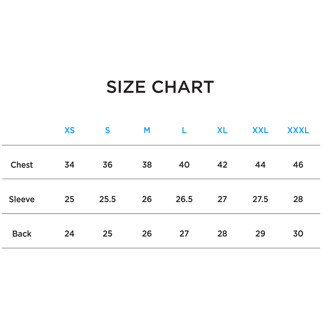Screen dimensions: 322x322
Task: Choose the L size header
Action: pyautogui.click(x=184, y=130)
